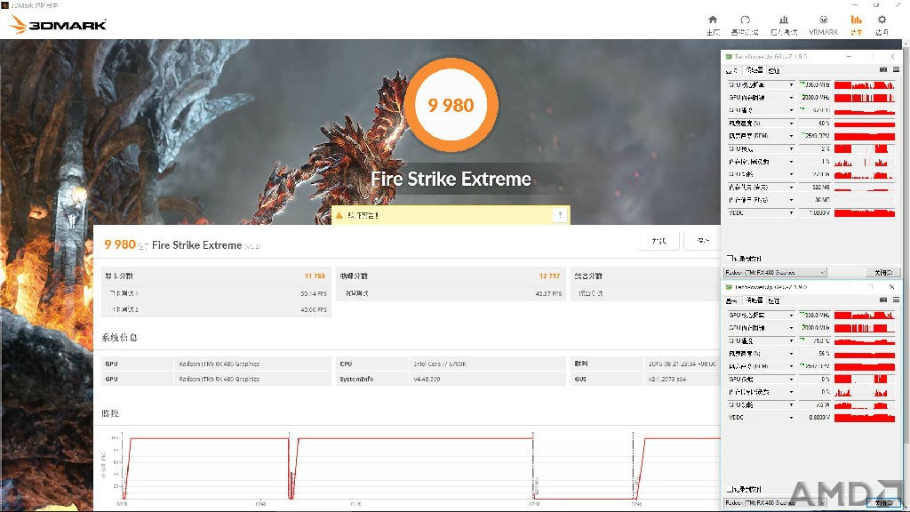
Task: Open the hamburger menu in upper GPU-Z window
Action: pyautogui.click(x=896, y=69)
